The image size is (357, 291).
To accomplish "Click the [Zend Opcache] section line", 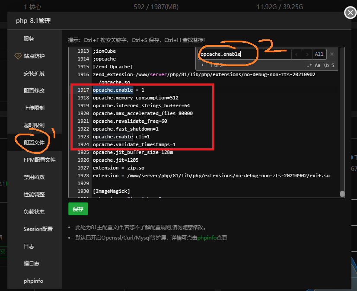I will (113, 67).
